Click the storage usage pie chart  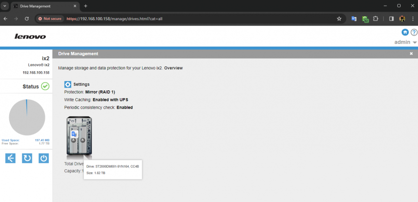click(x=27, y=118)
